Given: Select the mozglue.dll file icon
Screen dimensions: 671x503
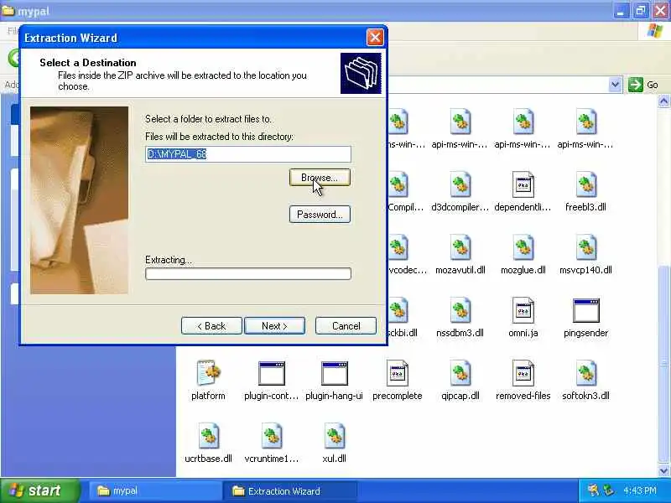Looking at the screenshot, I should click(523, 247).
